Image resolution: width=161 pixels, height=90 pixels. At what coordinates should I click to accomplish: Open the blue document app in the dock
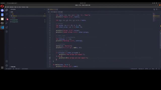coord(2,15)
